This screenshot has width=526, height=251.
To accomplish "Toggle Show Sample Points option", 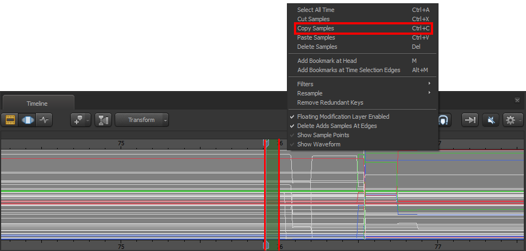I will click(x=363, y=135).
